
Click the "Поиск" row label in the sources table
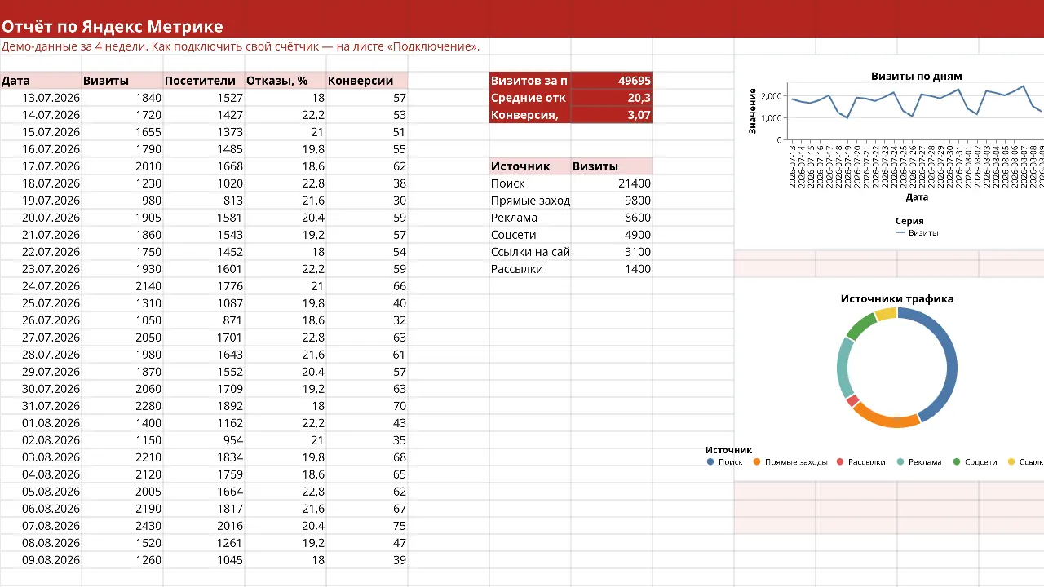coord(530,183)
